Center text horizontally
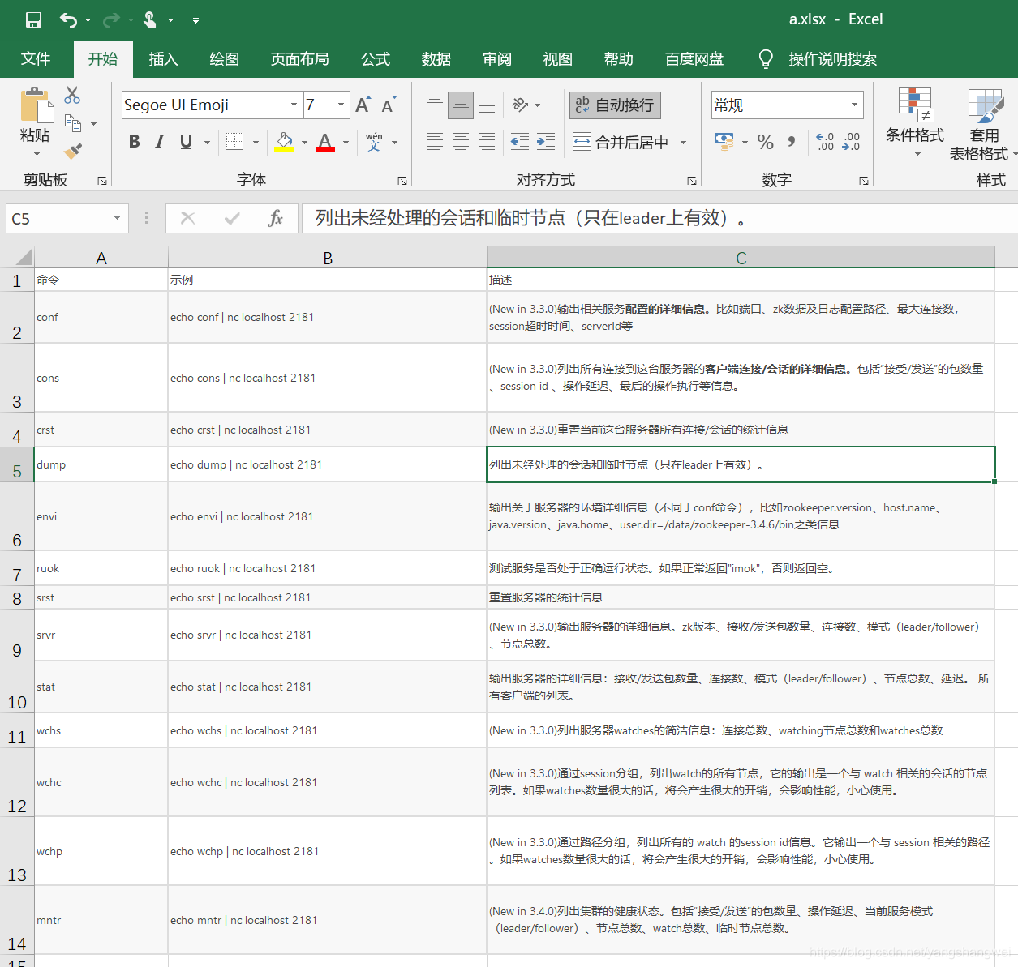 [x=461, y=142]
